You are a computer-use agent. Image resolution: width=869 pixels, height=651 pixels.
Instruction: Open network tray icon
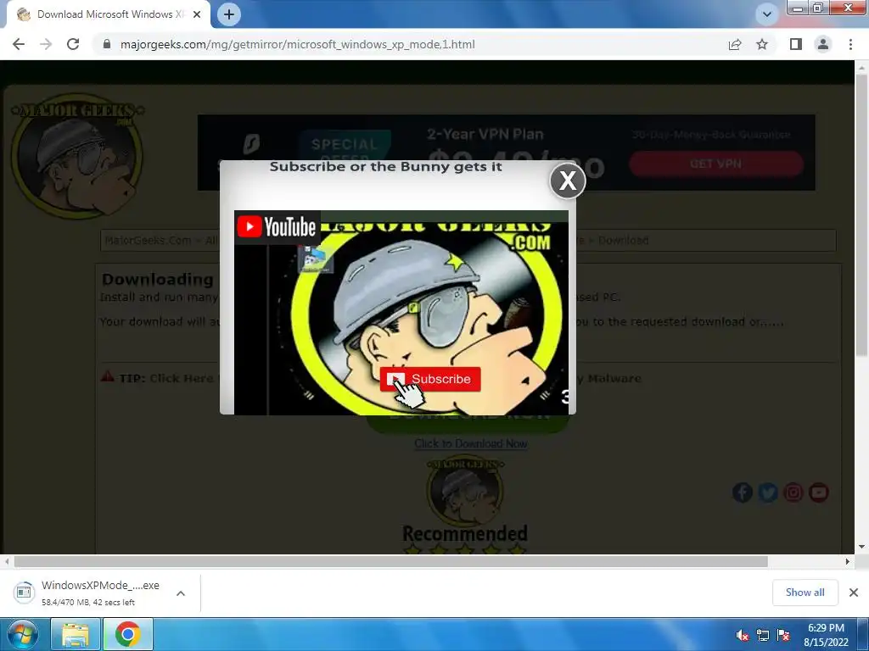tap(763, 635)
